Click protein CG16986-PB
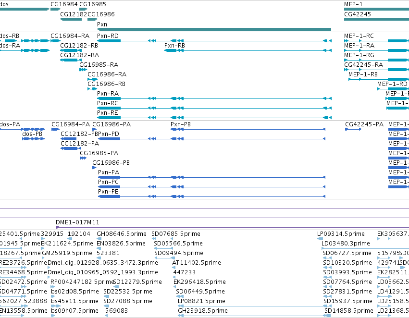Screen dimensions: 409x318 pyautogui.click(x=94, y=168)
